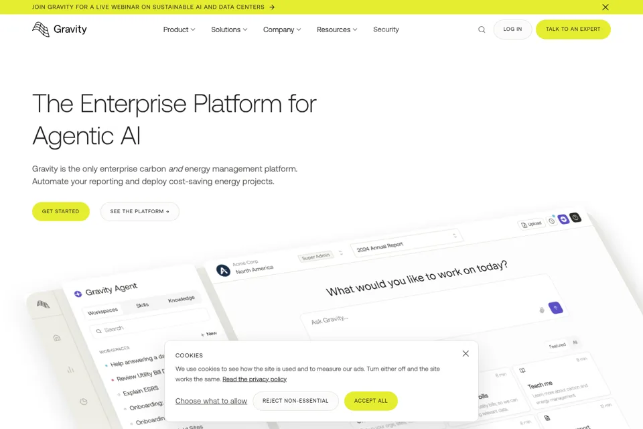The image size is (643, 429).
Task: Click the Upload button in platform preview
Action: tap(531, 224)
